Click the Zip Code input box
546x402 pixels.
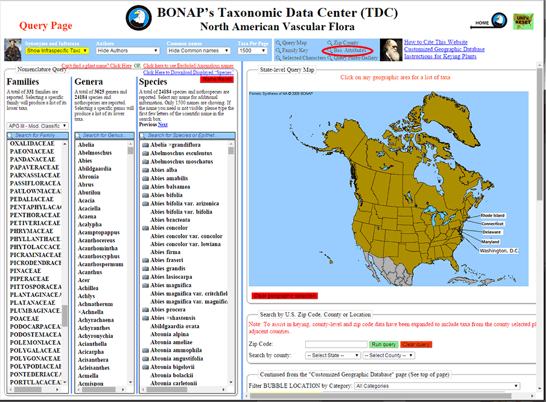coord(336,344)
